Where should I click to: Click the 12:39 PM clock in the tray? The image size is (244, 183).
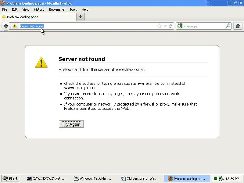232,179
